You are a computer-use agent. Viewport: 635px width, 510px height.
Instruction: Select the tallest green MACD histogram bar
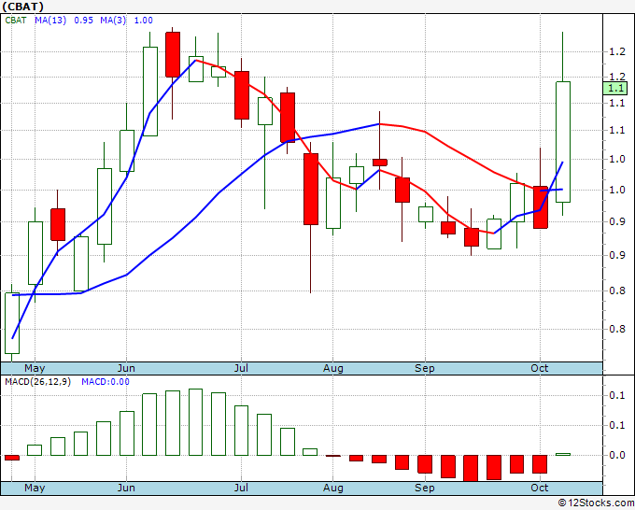[195, 422]
